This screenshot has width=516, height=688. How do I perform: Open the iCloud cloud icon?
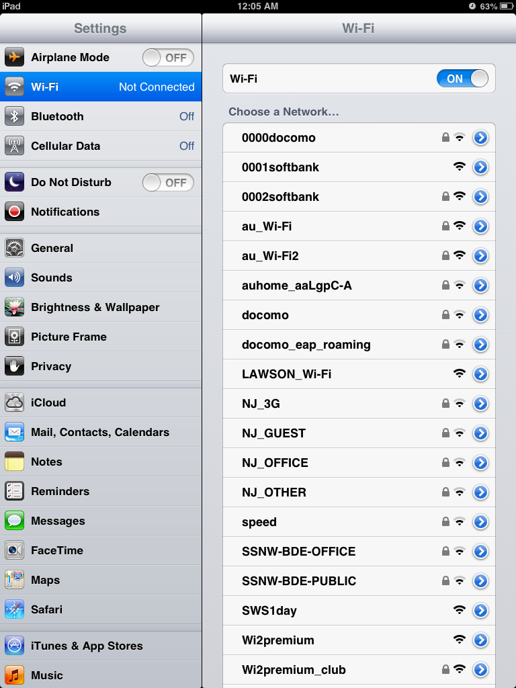[15, 402]
